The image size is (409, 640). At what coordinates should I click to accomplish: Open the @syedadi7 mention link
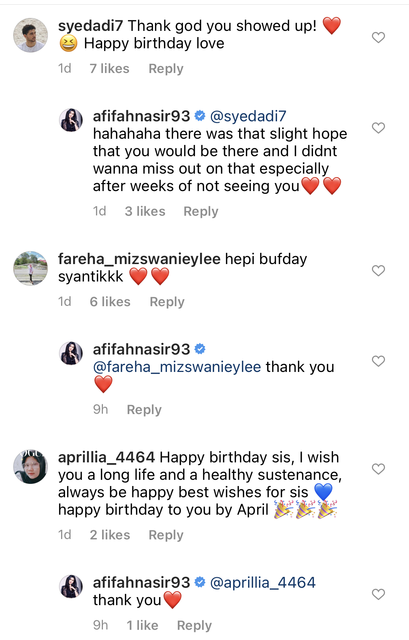pyautogui.click(x=248, y=116)
